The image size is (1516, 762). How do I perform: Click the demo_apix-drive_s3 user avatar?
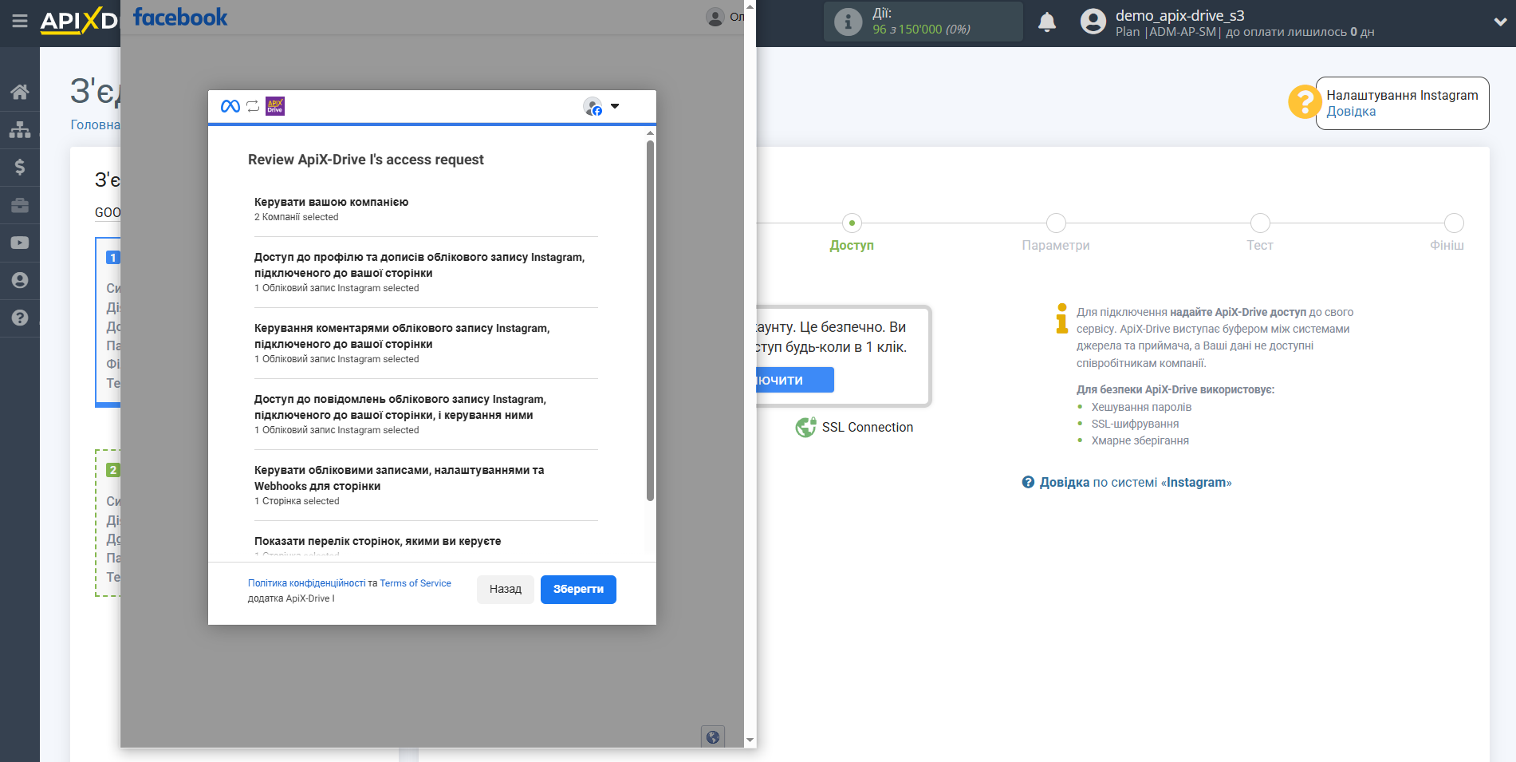tap(1093, 22)
